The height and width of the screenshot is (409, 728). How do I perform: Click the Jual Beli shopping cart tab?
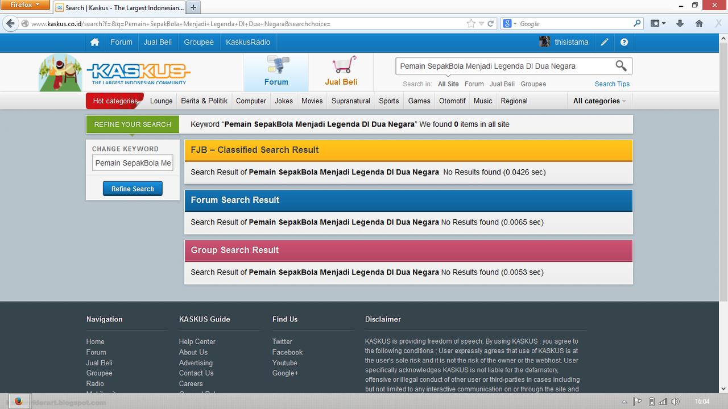(x=341, y=72)
